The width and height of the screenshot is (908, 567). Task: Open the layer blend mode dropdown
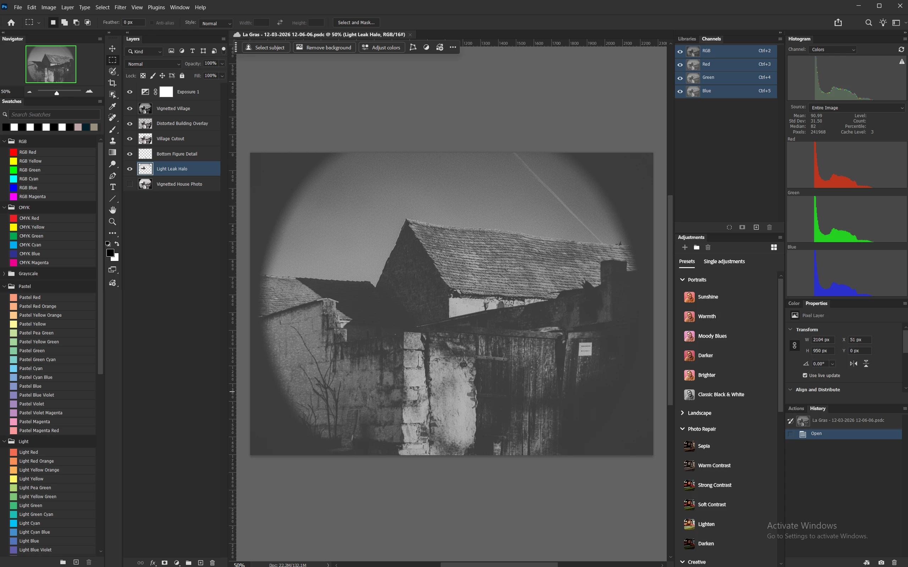(x=153, y=64)
